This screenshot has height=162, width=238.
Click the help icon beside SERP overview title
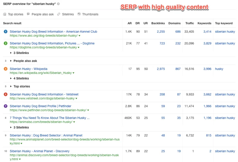pyautogui.click(x=58, y=4)
